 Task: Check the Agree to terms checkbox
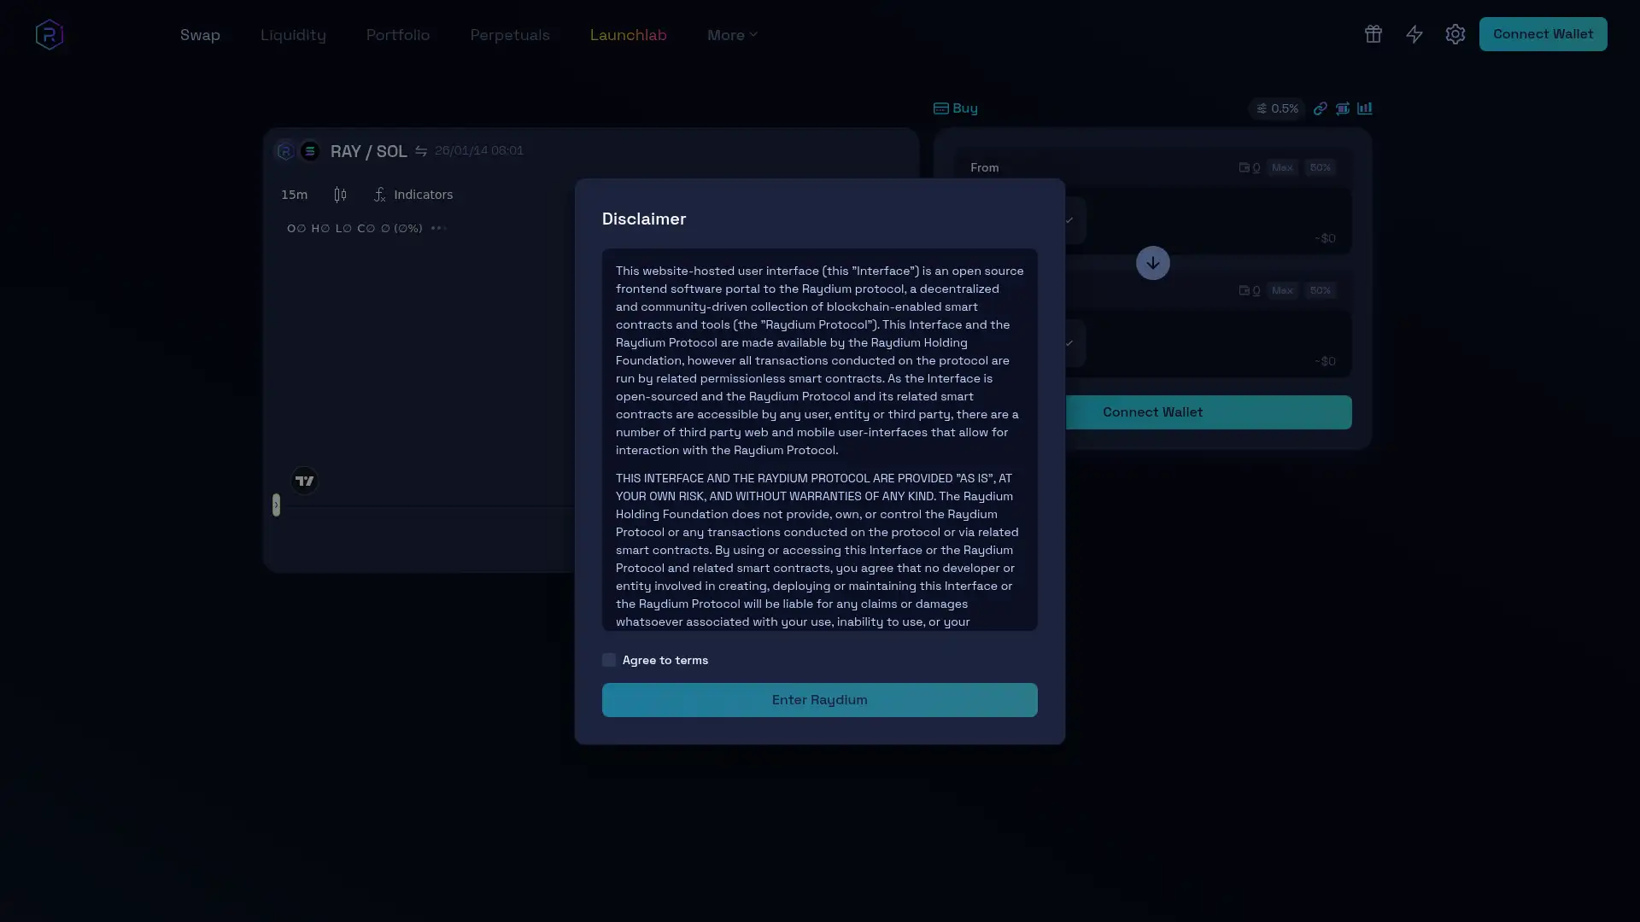pos(608,659)
